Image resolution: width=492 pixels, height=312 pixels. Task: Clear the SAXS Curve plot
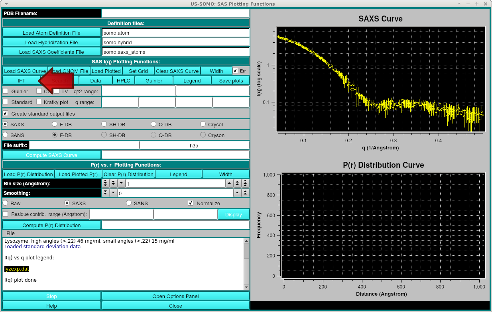point(177,71)
